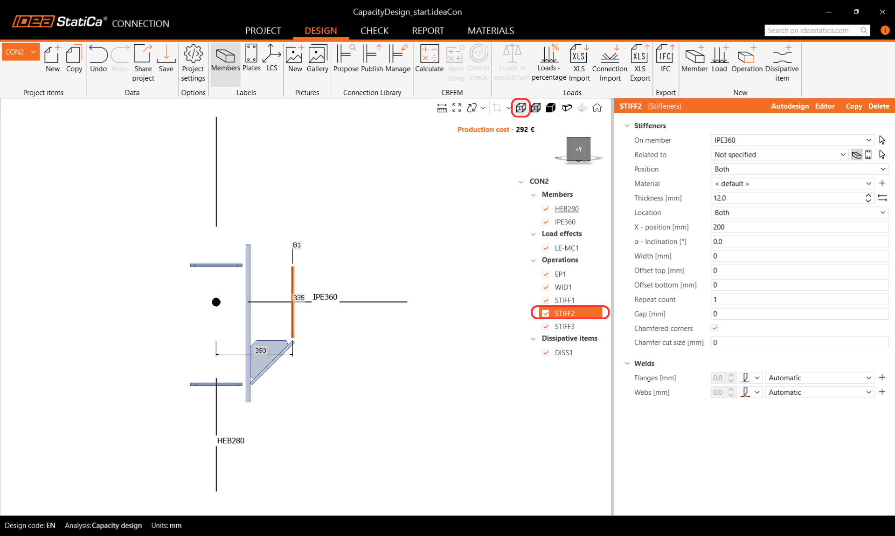Image resolution: width=895 pixels, height=536 pixels.
Task: Toggle LE-MC1 load effect checkbox
Action: (x=546, y=248)
